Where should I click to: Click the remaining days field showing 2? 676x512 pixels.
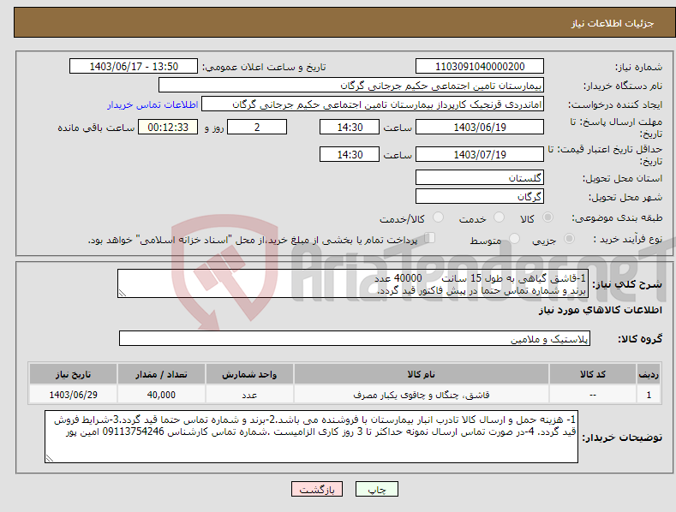(257, 127)
